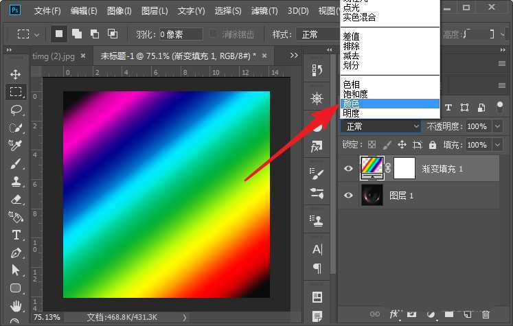The image size is (513, 326).
Task: Click the 羽化 feather input field
Action: point(180,34)
